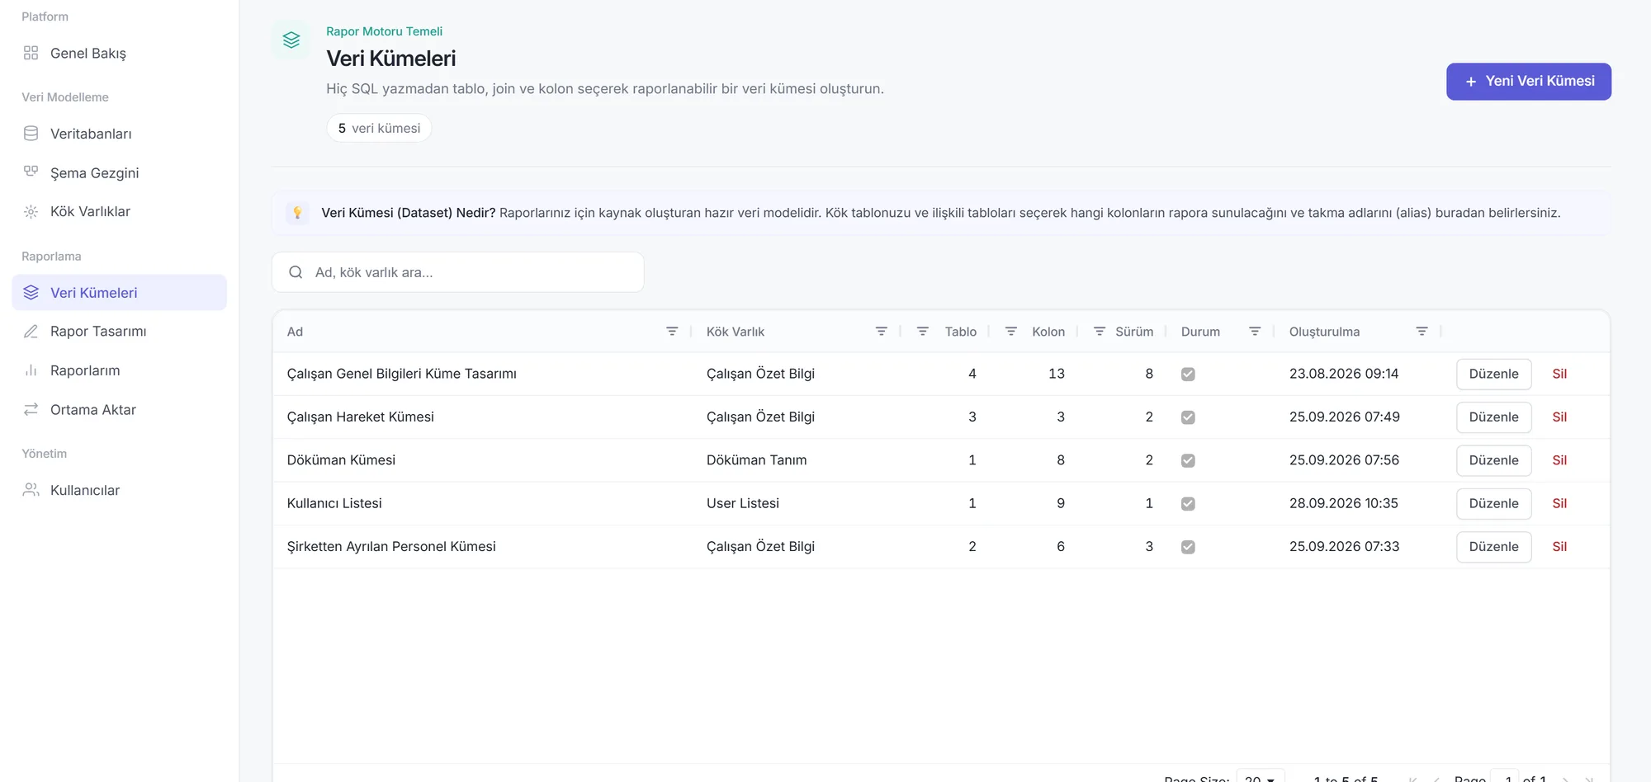The width and height of the screenshot is (1651, 782).
Task: Click the 'User Listesi' cell
Action: point(743,503)
